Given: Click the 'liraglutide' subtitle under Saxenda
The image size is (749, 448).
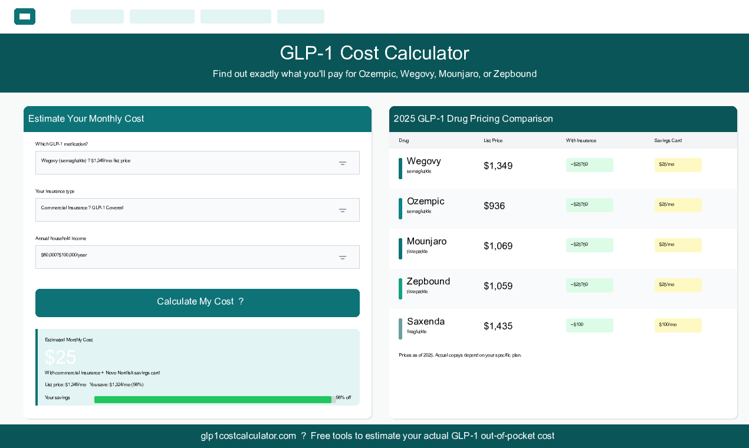Looking at the screenshot, I should tap(416, 332).
